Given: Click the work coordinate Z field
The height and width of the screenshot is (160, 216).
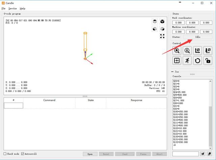Looking at the screenshot, I should point(206,23).
